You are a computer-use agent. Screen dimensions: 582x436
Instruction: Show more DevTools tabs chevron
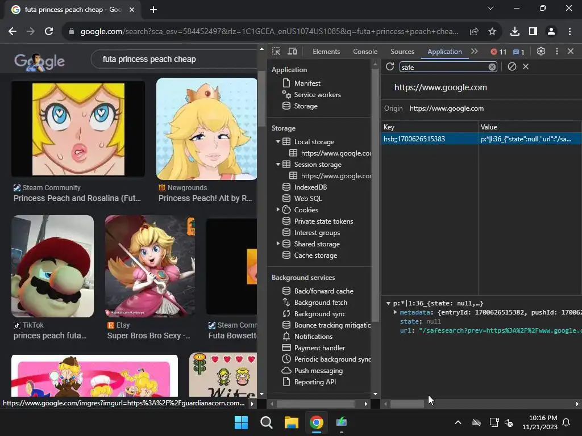click(475, 52)
